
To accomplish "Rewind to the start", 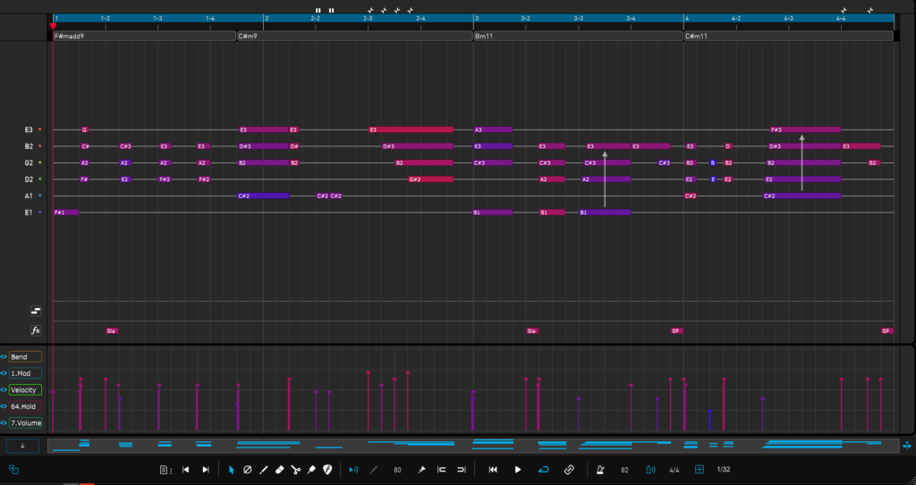I will [x=493, y=470].
